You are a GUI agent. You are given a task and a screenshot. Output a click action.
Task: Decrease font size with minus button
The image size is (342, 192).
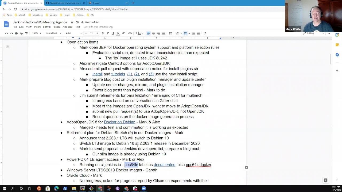[86, 33]
